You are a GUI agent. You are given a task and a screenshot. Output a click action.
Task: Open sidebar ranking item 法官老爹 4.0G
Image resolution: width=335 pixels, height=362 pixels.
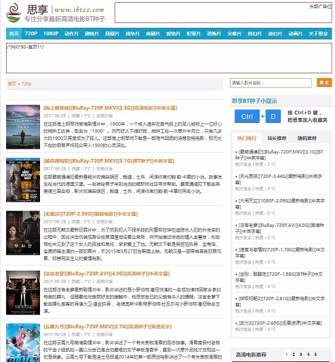click(x=280, y=228)
